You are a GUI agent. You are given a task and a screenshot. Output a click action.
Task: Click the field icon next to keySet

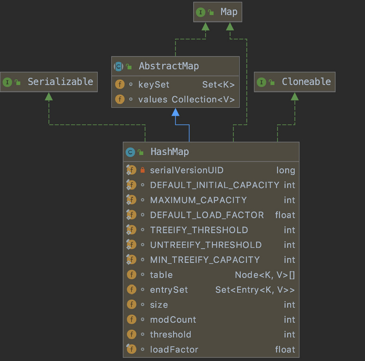pos(120,84)
